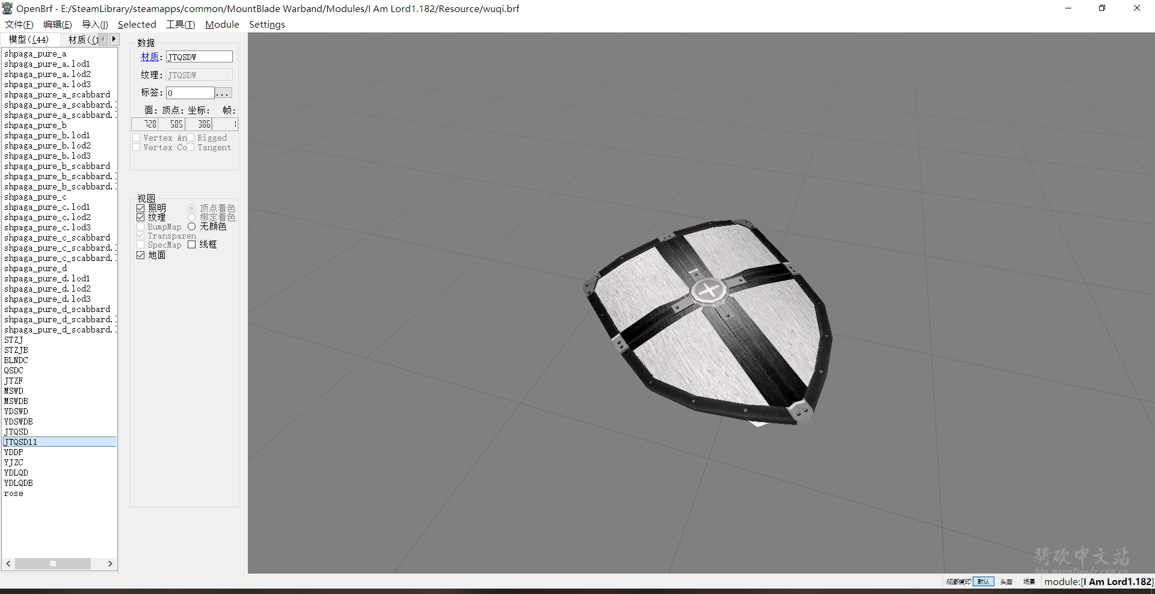Toggle the 照明 lighting checkbox
This screenshot has width=1155, height=594.
[x=141, y=208]
